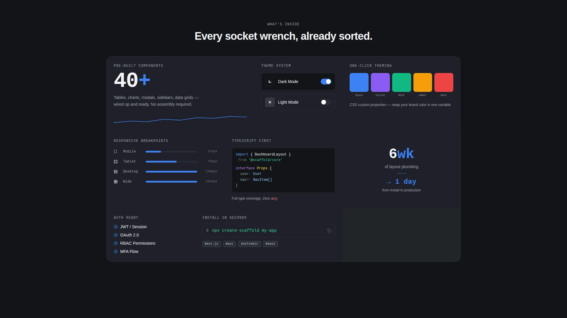Click the WHAT'S INSIDE eyebrow label
This screenshot has width=567, height=318.
(283, 24)
